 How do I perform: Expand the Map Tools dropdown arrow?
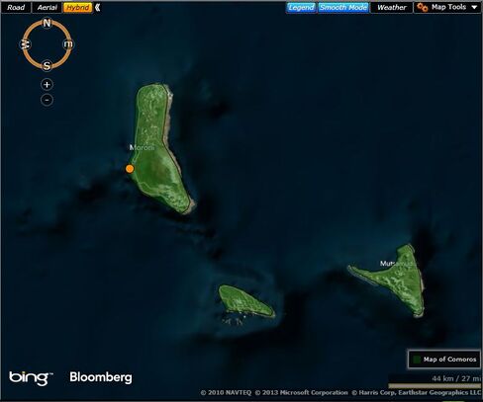(x=474, y=7)
